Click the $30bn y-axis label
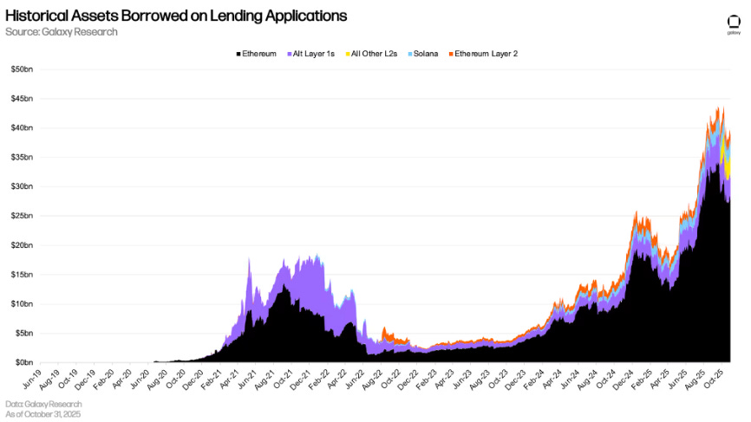 (22, 186)
